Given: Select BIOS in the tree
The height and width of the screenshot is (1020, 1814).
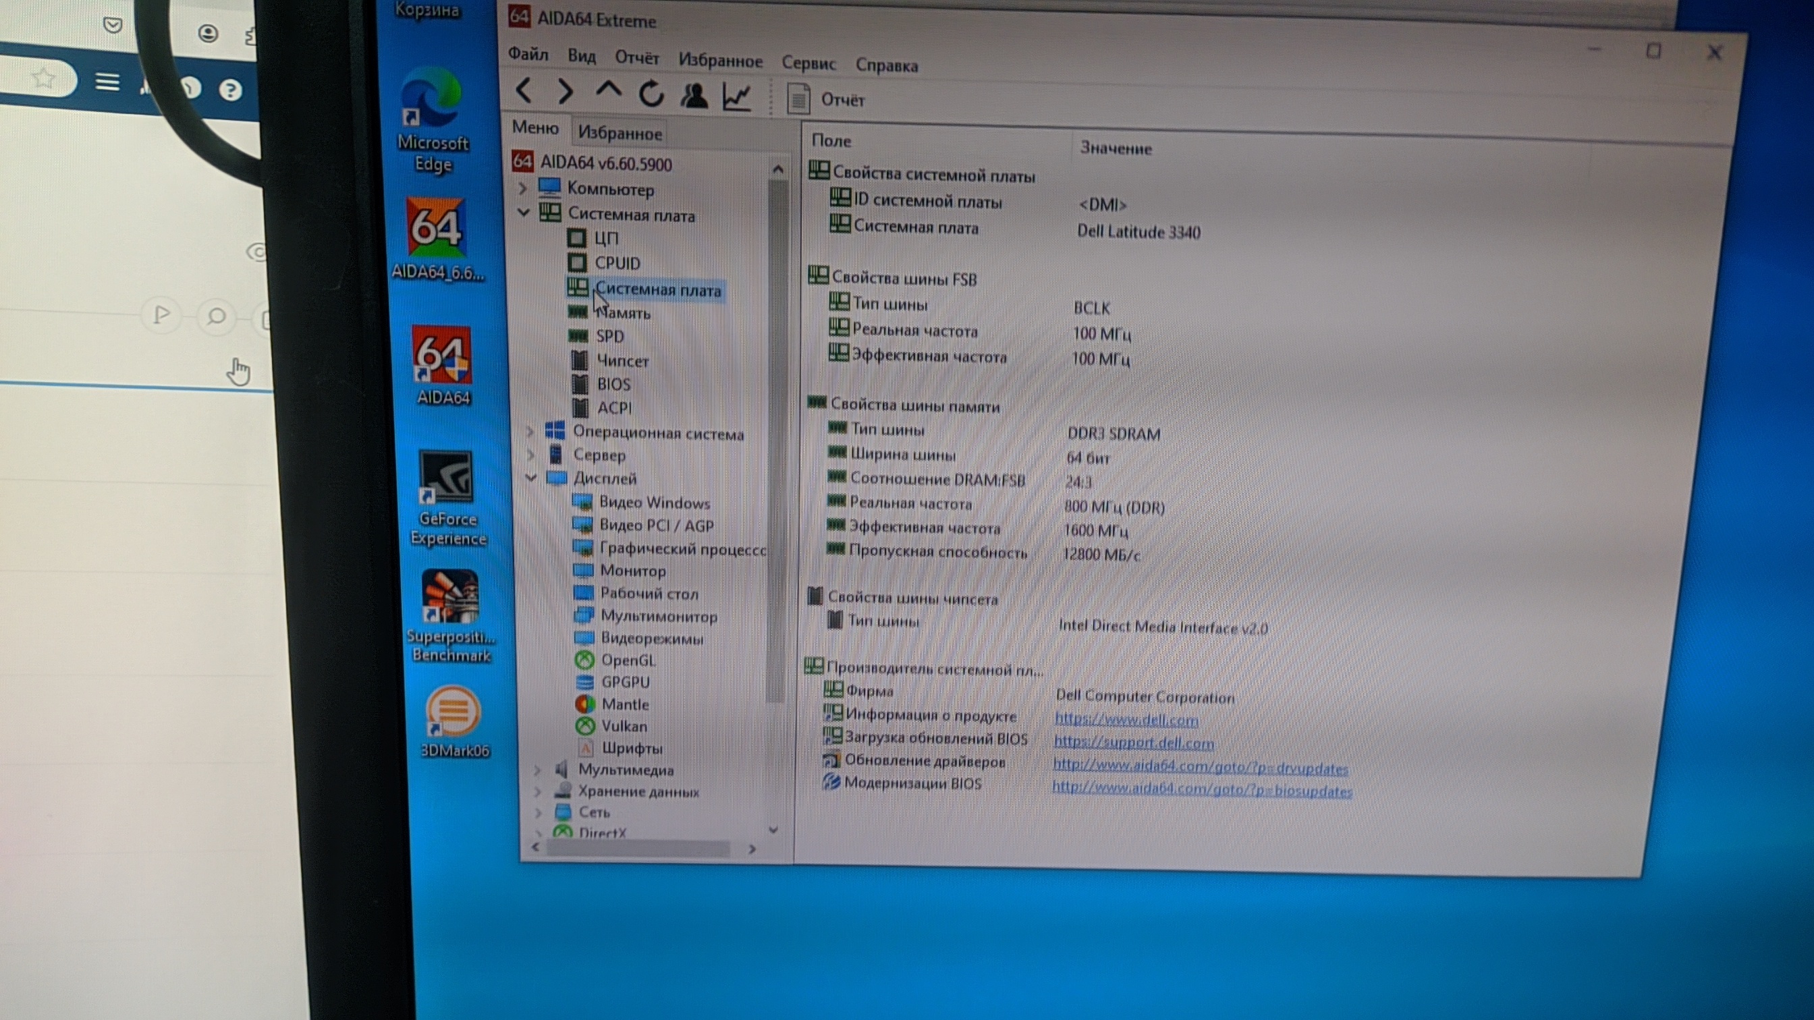Looking at the screenshot, I should [x=601, y=384].
